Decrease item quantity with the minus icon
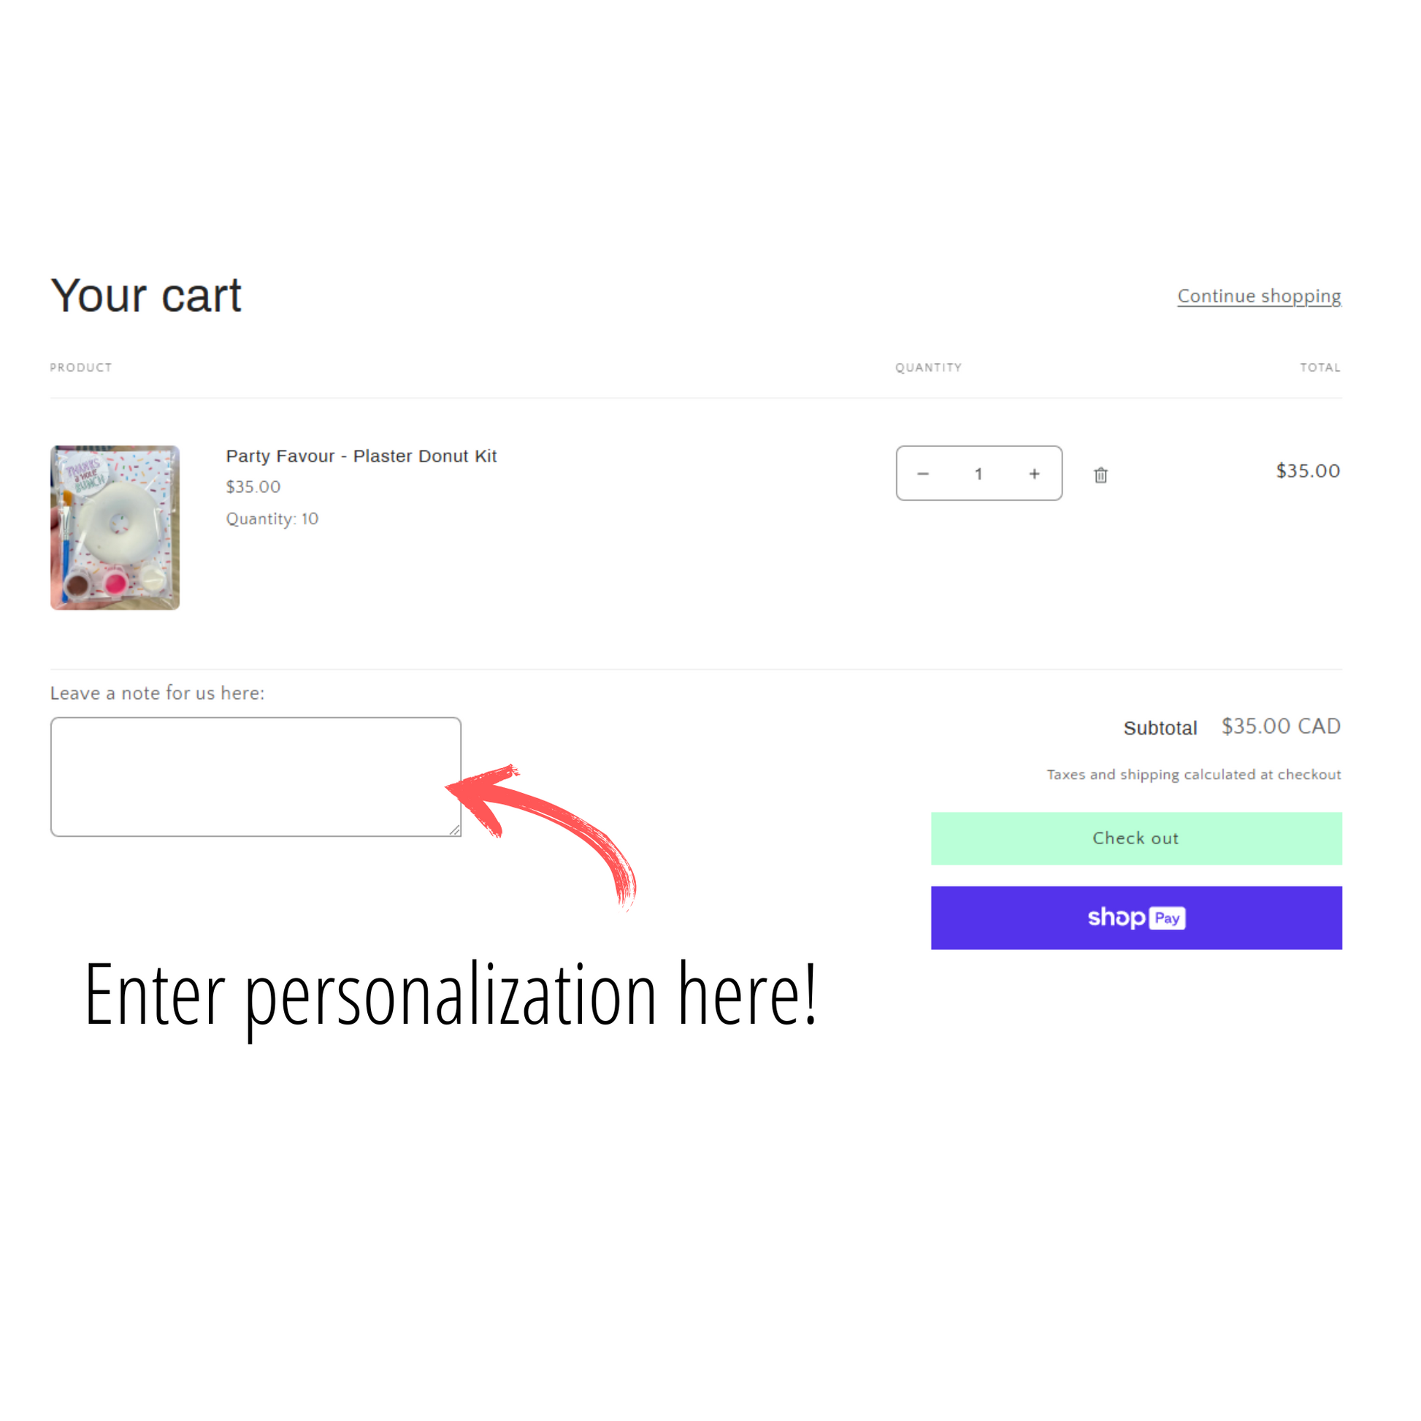The height and width of the screenshot is (1421, 1421). (x=923, y=474)
